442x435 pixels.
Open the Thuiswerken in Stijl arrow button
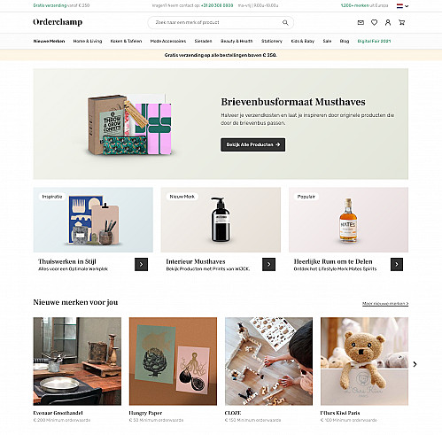[141, 264]
